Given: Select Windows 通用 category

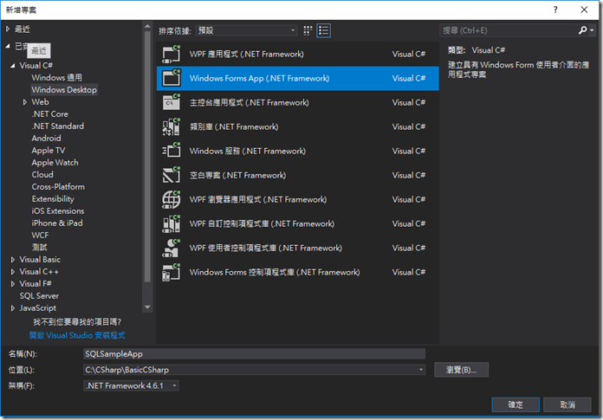Looking at the screenshot, I should 57,78.
